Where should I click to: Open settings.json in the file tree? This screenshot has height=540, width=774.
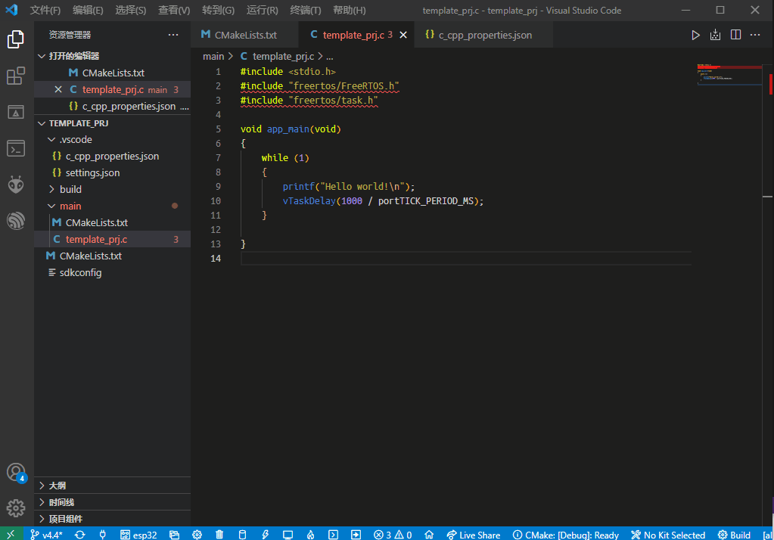point(112,172)
